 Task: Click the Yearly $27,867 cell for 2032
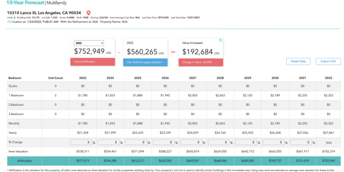pos(329,133)
